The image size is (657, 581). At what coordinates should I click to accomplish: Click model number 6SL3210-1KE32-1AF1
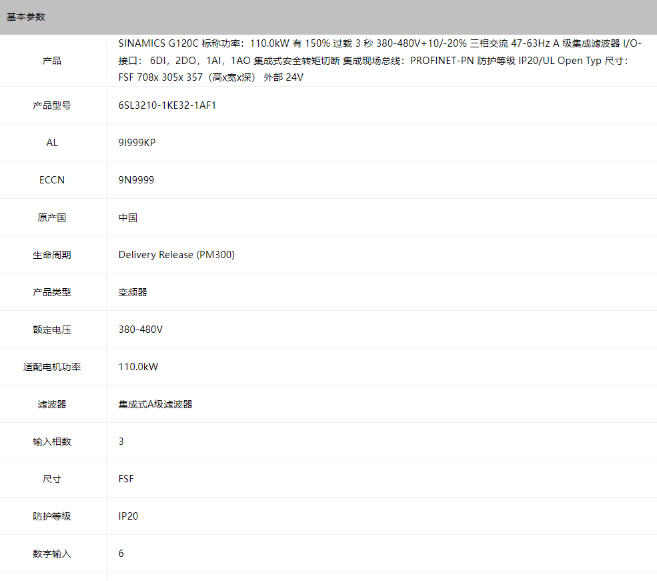pos(167,105)
